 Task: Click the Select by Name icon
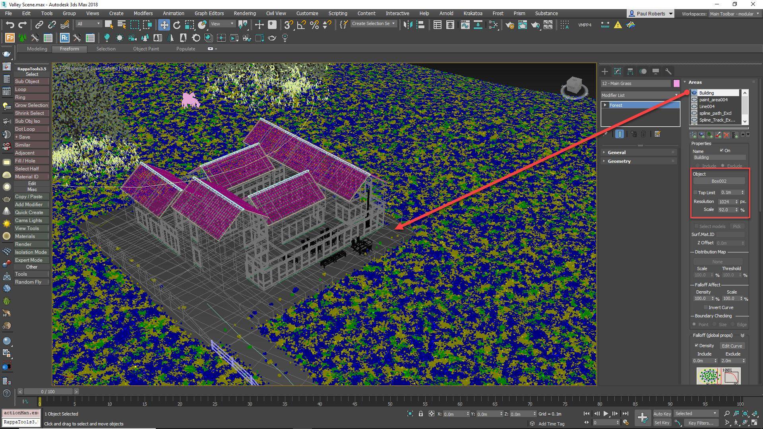[122, 24]
